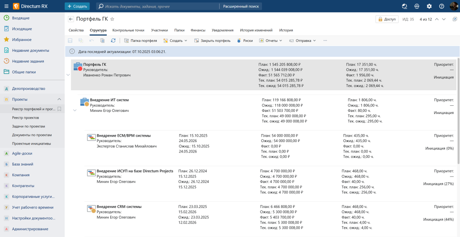Select the Внедрение CRM системы project row
This screenshot has width=460, height=237.
pos(271,219)
